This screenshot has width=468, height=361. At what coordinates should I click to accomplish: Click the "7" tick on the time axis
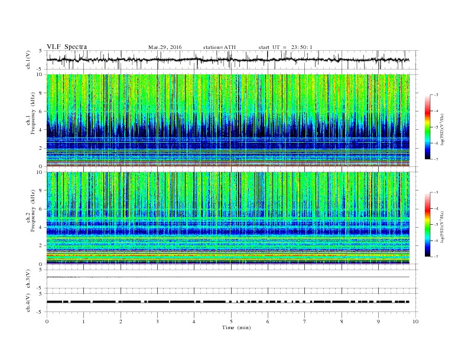coord(305,321)
